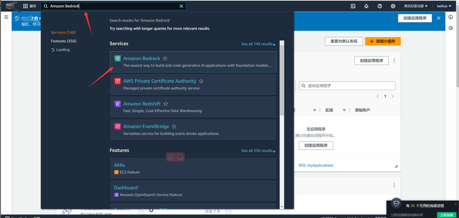Filter results by Services (148)
This screenshot has height=218, width=459.
(63, 32)
